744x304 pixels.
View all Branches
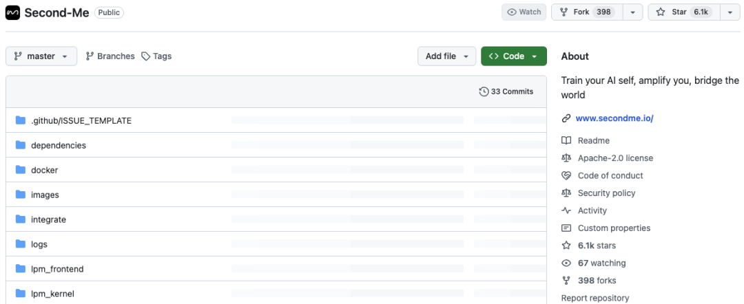[x=110, y=56]
